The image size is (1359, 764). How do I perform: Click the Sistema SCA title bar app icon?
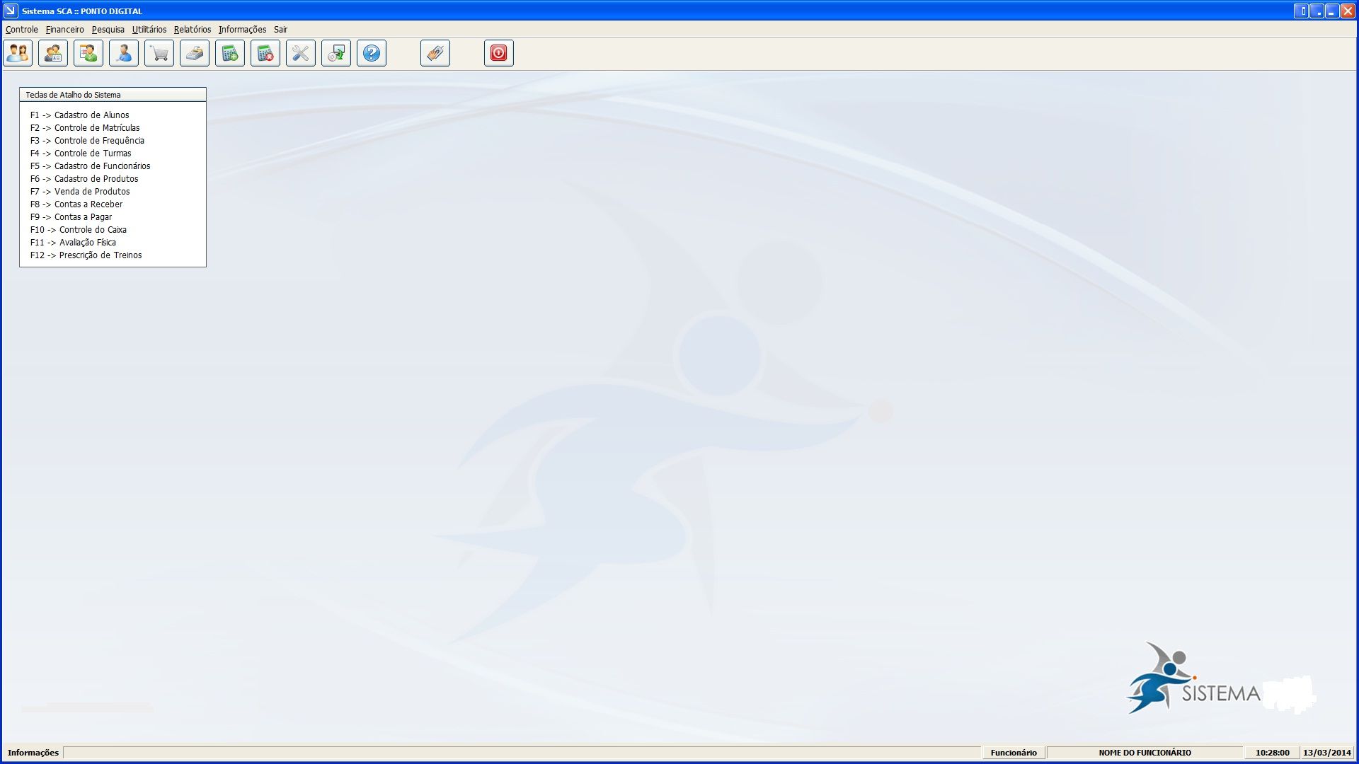[11, 11]
